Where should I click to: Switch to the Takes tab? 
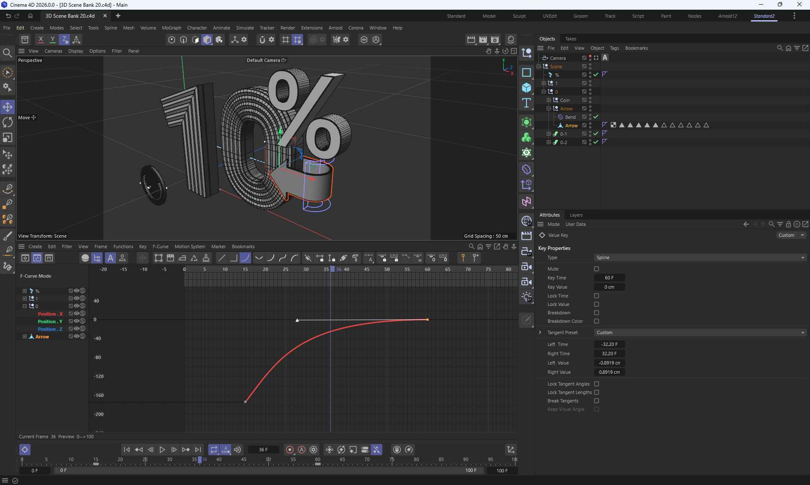pos(570,39)
